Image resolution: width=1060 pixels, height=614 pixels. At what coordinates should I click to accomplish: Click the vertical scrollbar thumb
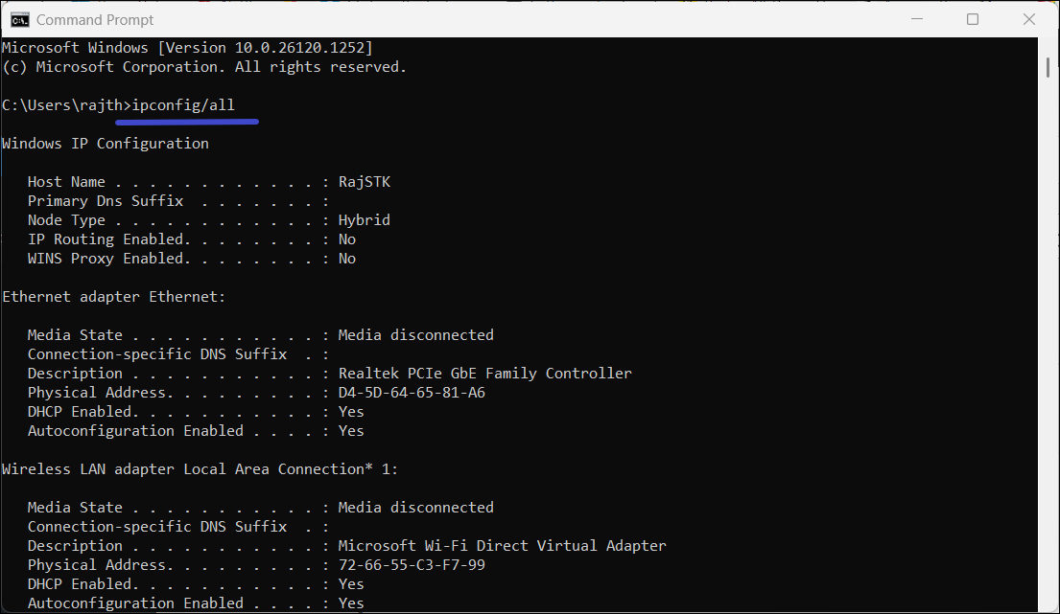pos(1048,66)
